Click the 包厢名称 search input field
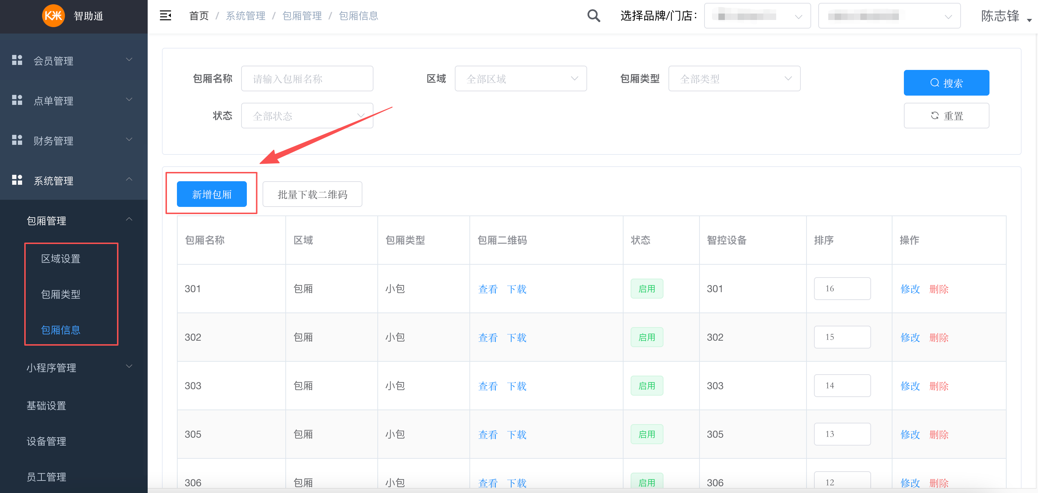1038x493 pixels. click(307, 78)
